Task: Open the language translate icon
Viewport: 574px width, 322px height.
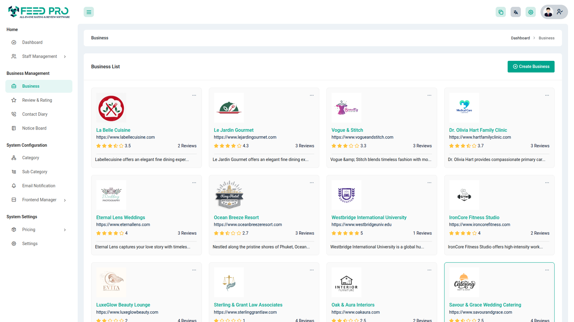Action: click(516, 12)
